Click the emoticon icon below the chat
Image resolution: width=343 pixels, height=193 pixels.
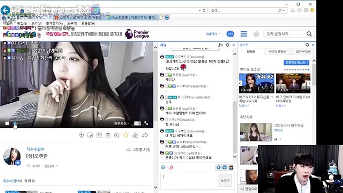click(x=163, y=168)
